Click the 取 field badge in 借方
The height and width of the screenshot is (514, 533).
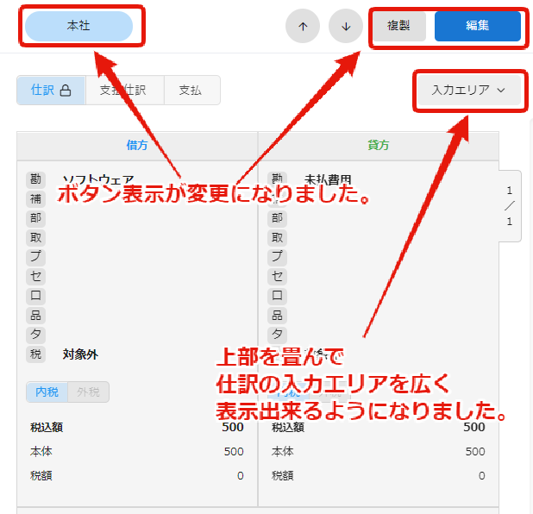click(x=35, y=237)
